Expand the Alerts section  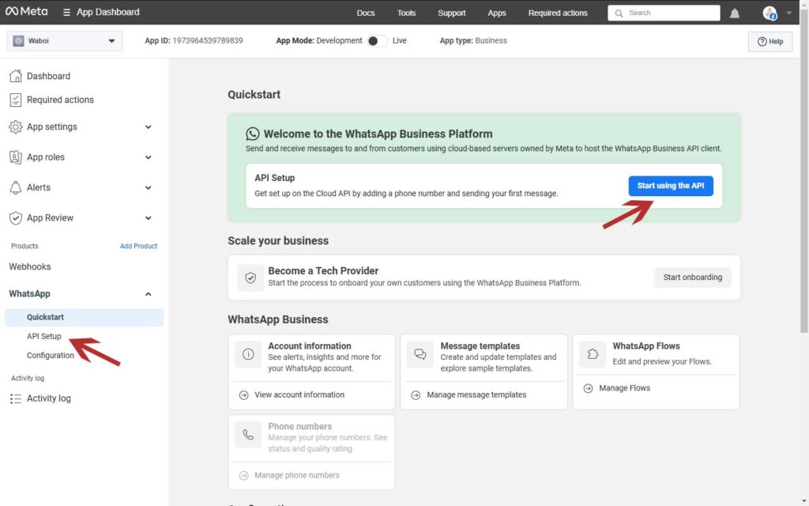(148, 188)
